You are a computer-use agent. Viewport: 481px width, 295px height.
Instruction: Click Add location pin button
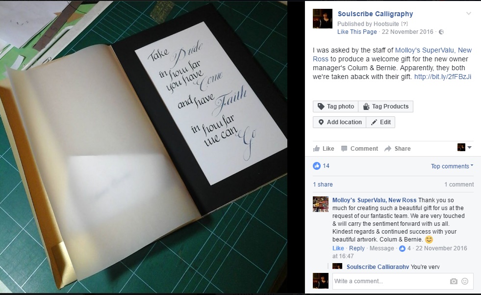point(340,122)
